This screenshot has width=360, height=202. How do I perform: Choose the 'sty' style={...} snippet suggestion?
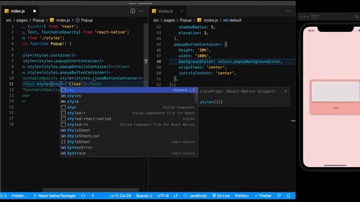(x=128, y=90)
